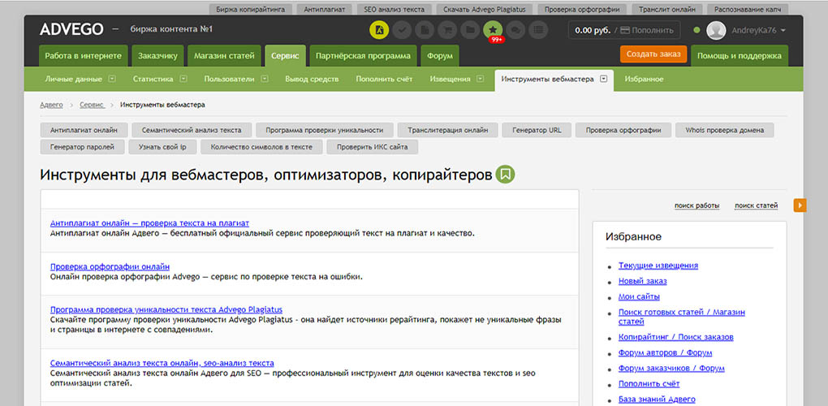The width and height of the screenshot is (828, 406).
Task: Click the green online status indicator
Action: pyautogui.click(x=697, y=30)
